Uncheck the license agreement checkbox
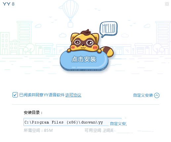 pos(15,95)
